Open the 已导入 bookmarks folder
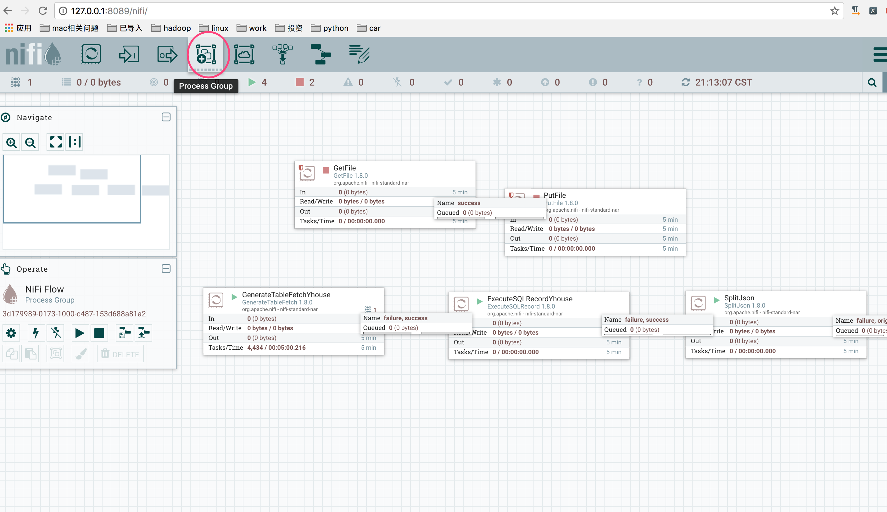The image size is (887, 512). (125, 28)
